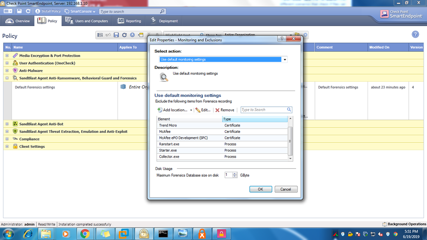Select the Client Settings lock icon

click(x=15, y=146)
